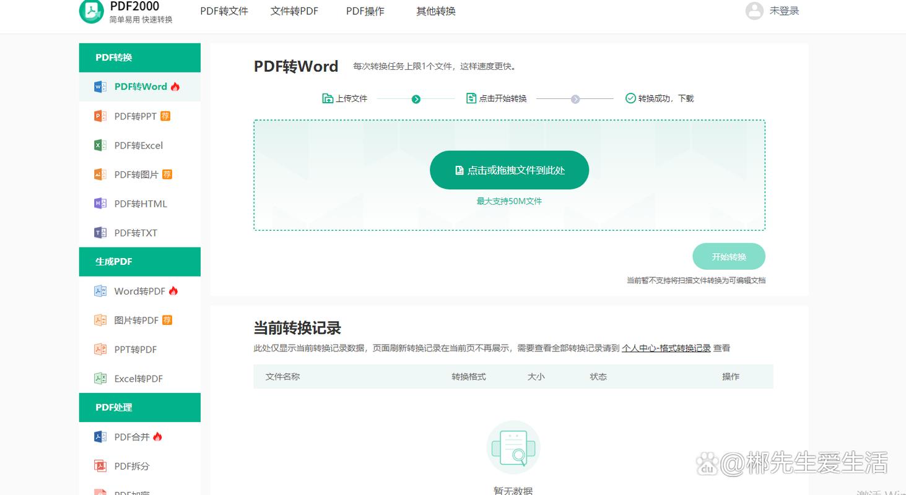The width and height of the screenshot is (906, 495).
Task: Choose PDF拆分 in the sidebar
Action: point(132,466)
